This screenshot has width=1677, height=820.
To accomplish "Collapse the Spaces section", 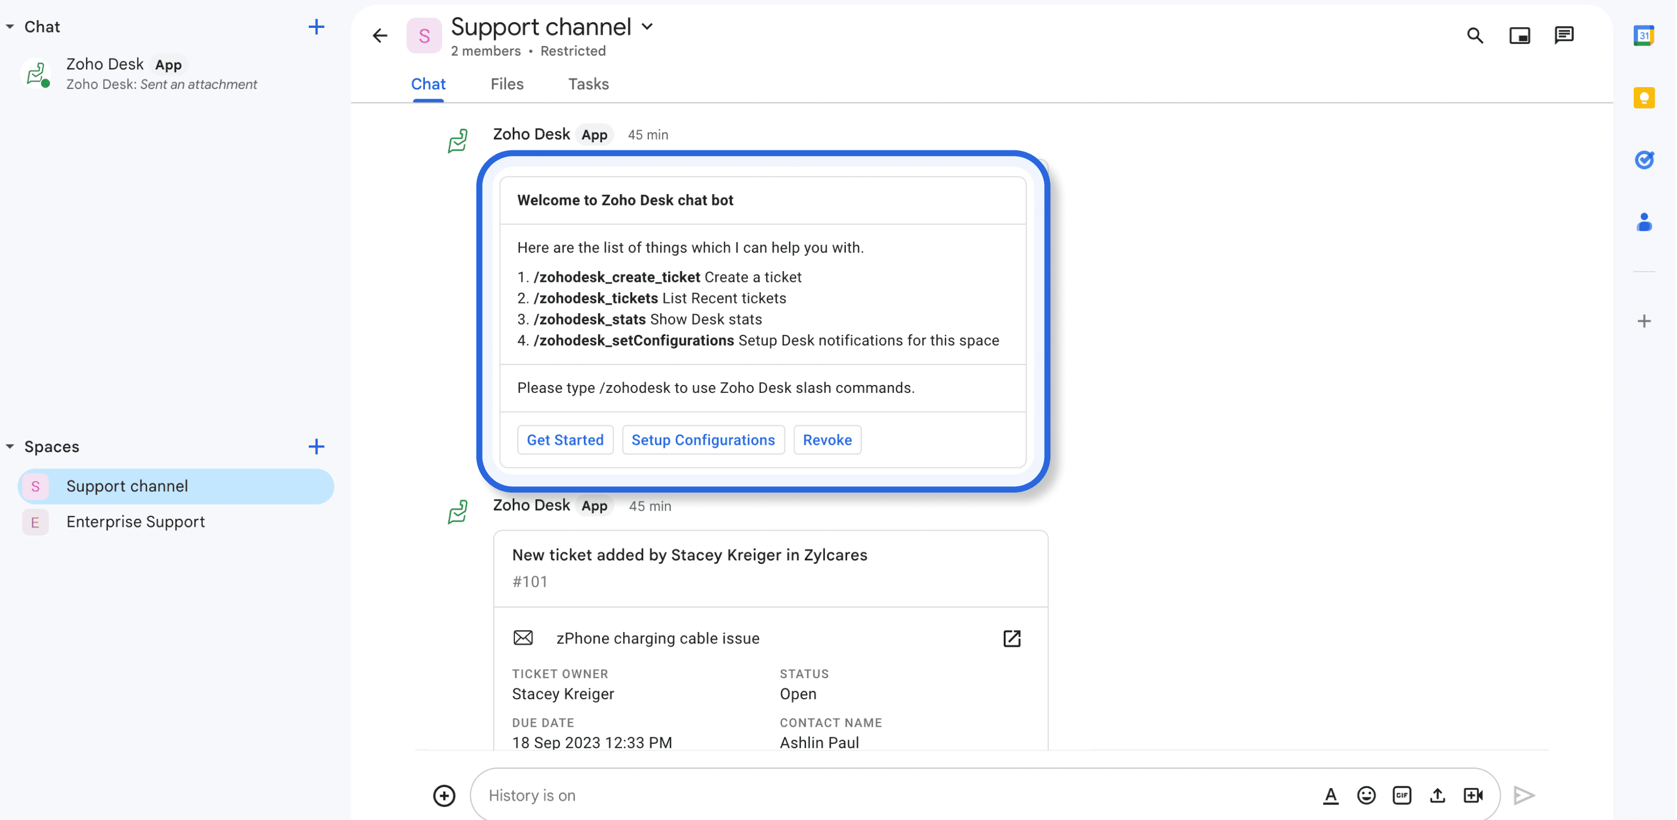I will 10,446.
